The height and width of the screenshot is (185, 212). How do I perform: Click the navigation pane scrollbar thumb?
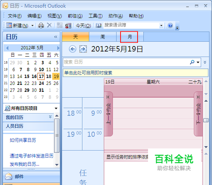[x=57, y=135]
